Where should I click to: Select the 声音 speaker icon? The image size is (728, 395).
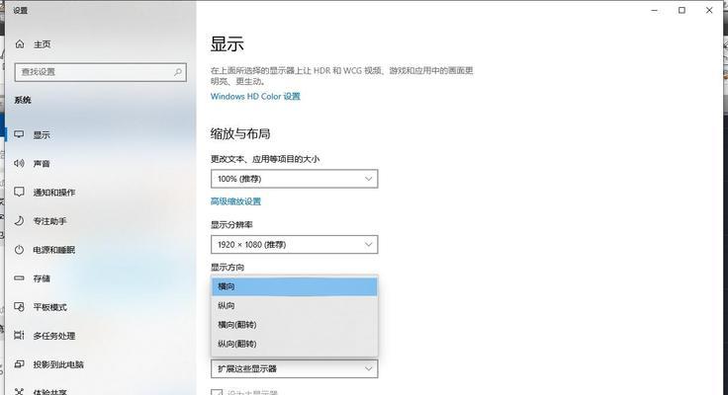pyautogui.click(x=19, y=163)
